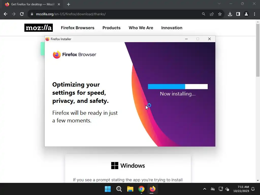The image size is (260, 195).
Task: Click the 'Optimizing your settings' heading
Action: click(80, 93)
